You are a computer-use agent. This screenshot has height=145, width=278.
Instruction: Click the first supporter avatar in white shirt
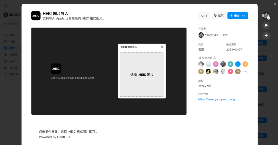point(201,64)
